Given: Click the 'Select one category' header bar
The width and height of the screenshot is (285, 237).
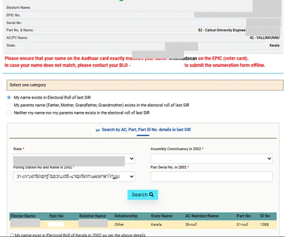Looking at the screenshot, I should click(142, 85).
